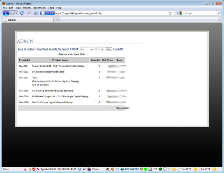The width and height of the screenshot is (224, 173).
Task: Click the shield icon beside PPC Web Spy
Action: (x=142, y=169)
